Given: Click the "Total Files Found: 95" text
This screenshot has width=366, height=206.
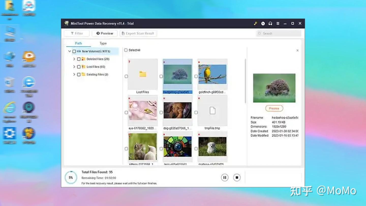Looking at the screenshot, I should (97, 172).
